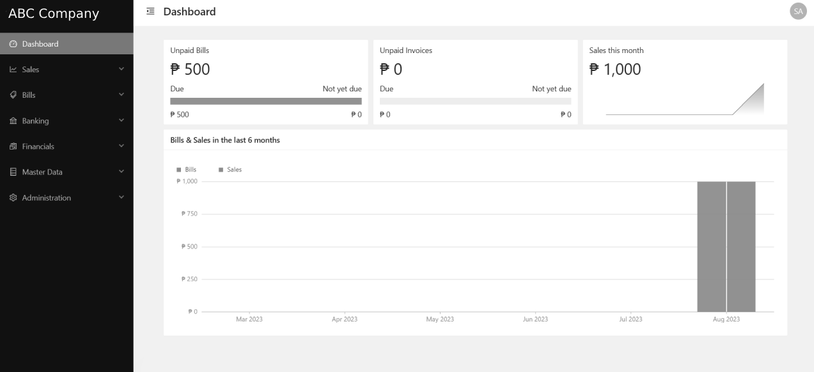Viewport: 814px width, 372px height.
Task: Select the Bills menu item
Action: coord(29,95)
